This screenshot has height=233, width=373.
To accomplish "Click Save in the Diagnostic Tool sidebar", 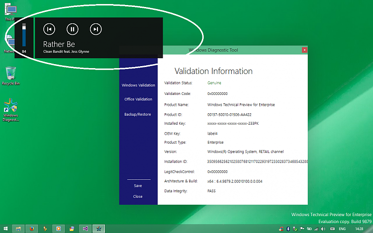I will [x=138, y=186].
